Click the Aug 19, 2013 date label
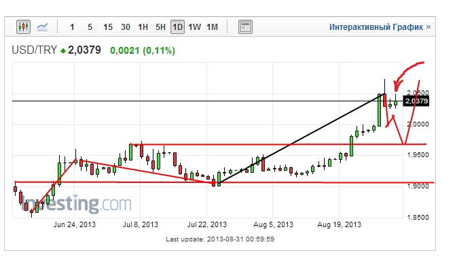455x270 pixels. (340, 224)
